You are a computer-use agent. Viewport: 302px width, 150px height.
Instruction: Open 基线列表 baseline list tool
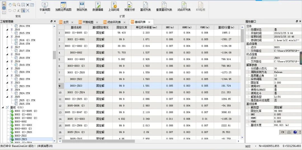tap(145, 7)
